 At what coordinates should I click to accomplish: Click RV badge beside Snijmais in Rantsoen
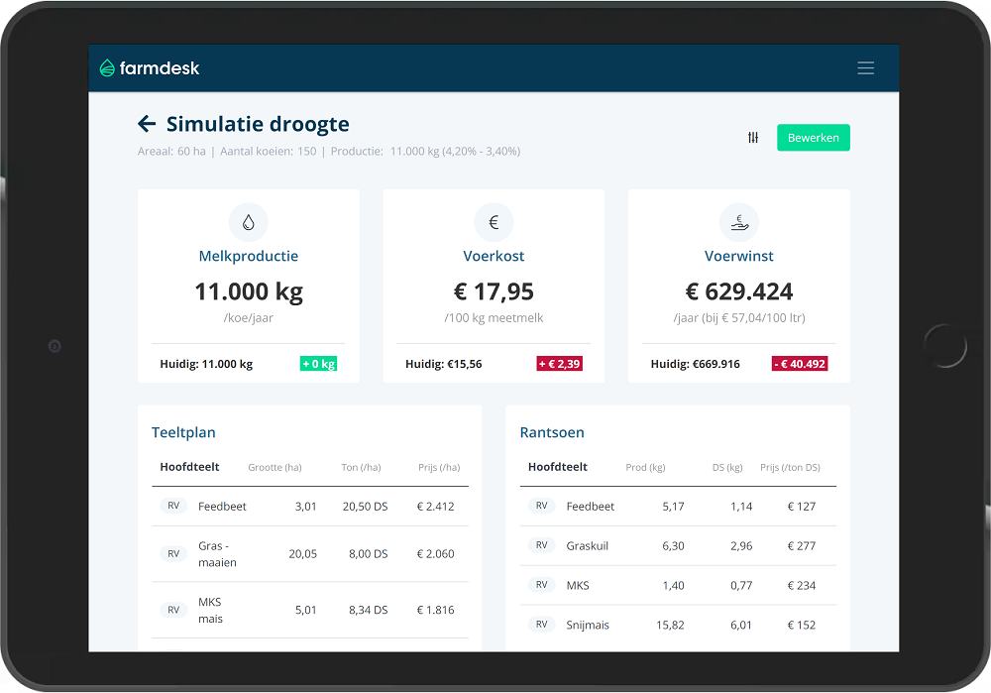[x=542, y=625]
